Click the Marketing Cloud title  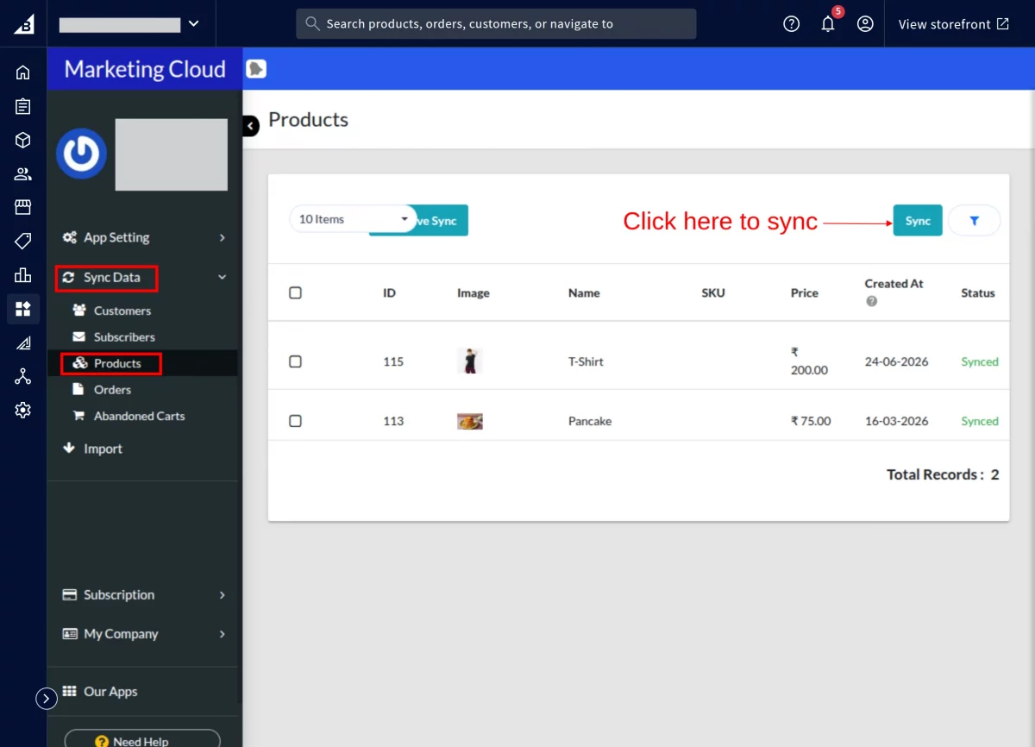point(145,69)
